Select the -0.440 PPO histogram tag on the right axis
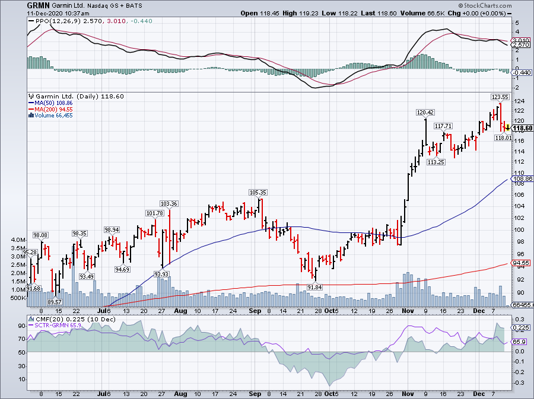534x399 pixels. click(x=522, y=72)
